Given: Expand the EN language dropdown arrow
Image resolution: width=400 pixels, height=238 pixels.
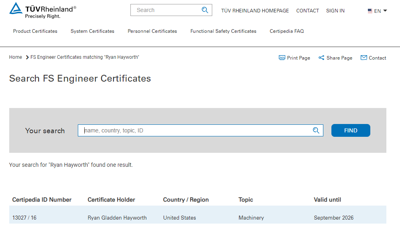Looking at the screenshot, I should (385, 11).
